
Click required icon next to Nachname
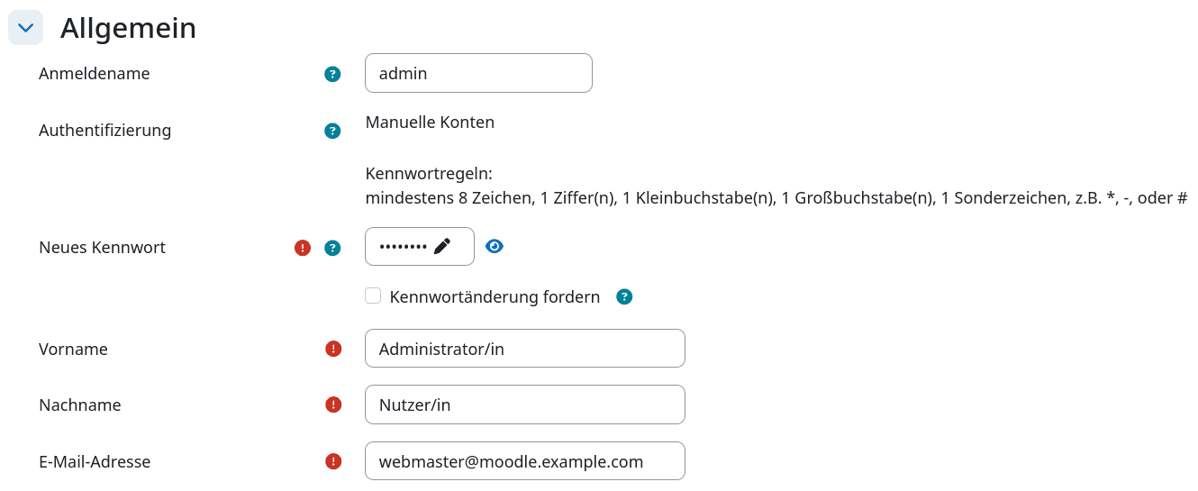coord(333,405)
